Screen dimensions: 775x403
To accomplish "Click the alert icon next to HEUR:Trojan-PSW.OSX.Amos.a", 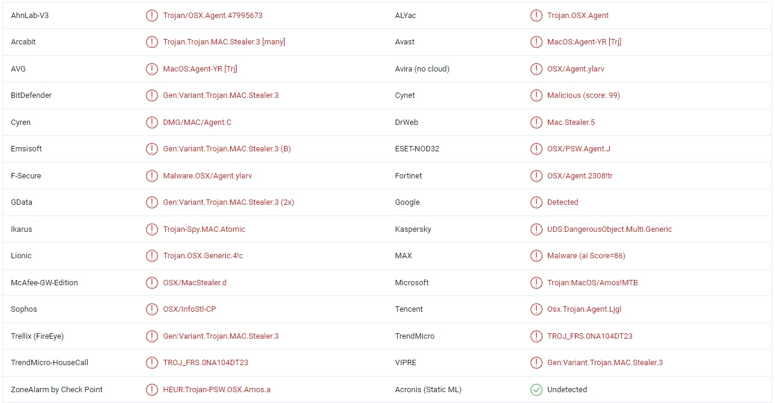I will tap(152, 390).
